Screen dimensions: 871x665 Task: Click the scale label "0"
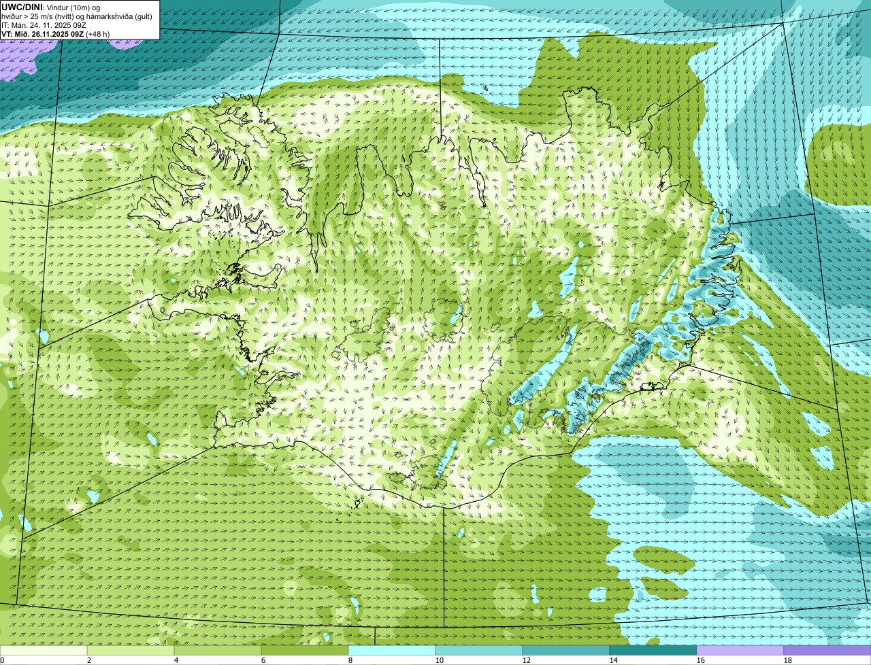click(2, 660)
